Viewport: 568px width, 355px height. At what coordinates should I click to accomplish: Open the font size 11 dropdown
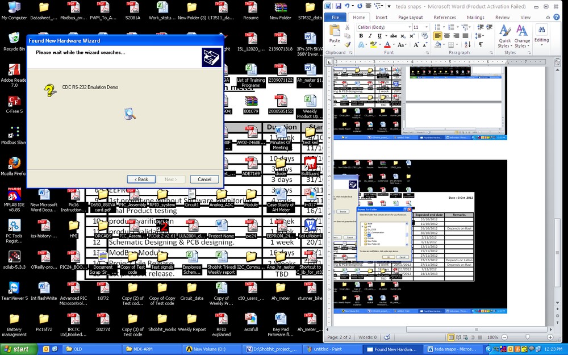tap(427, 27)
